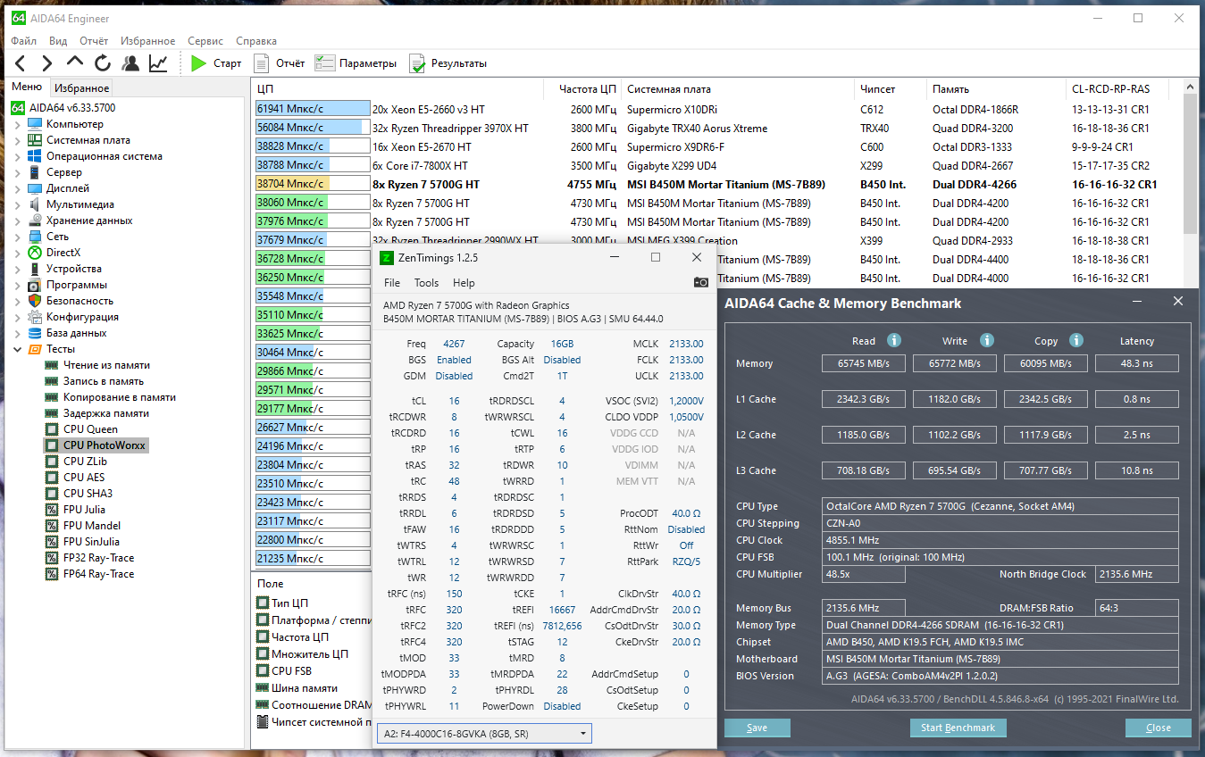Select the База данных item in the tree
The width and height of the screenshot is (1205, 757).
[77, 333]
